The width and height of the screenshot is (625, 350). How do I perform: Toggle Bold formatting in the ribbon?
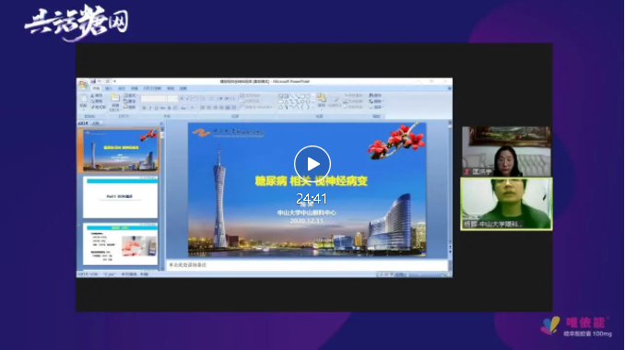(x=144, y=108)
